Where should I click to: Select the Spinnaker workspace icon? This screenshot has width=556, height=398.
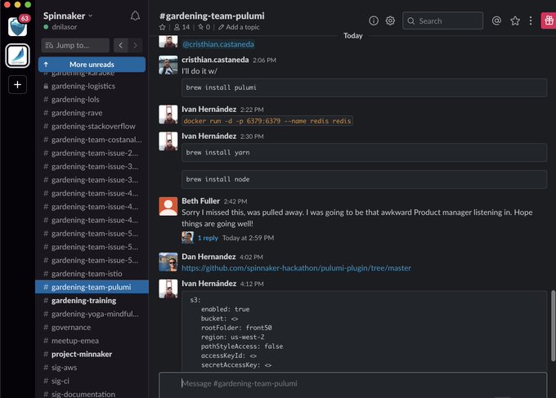tap(17, 56)
